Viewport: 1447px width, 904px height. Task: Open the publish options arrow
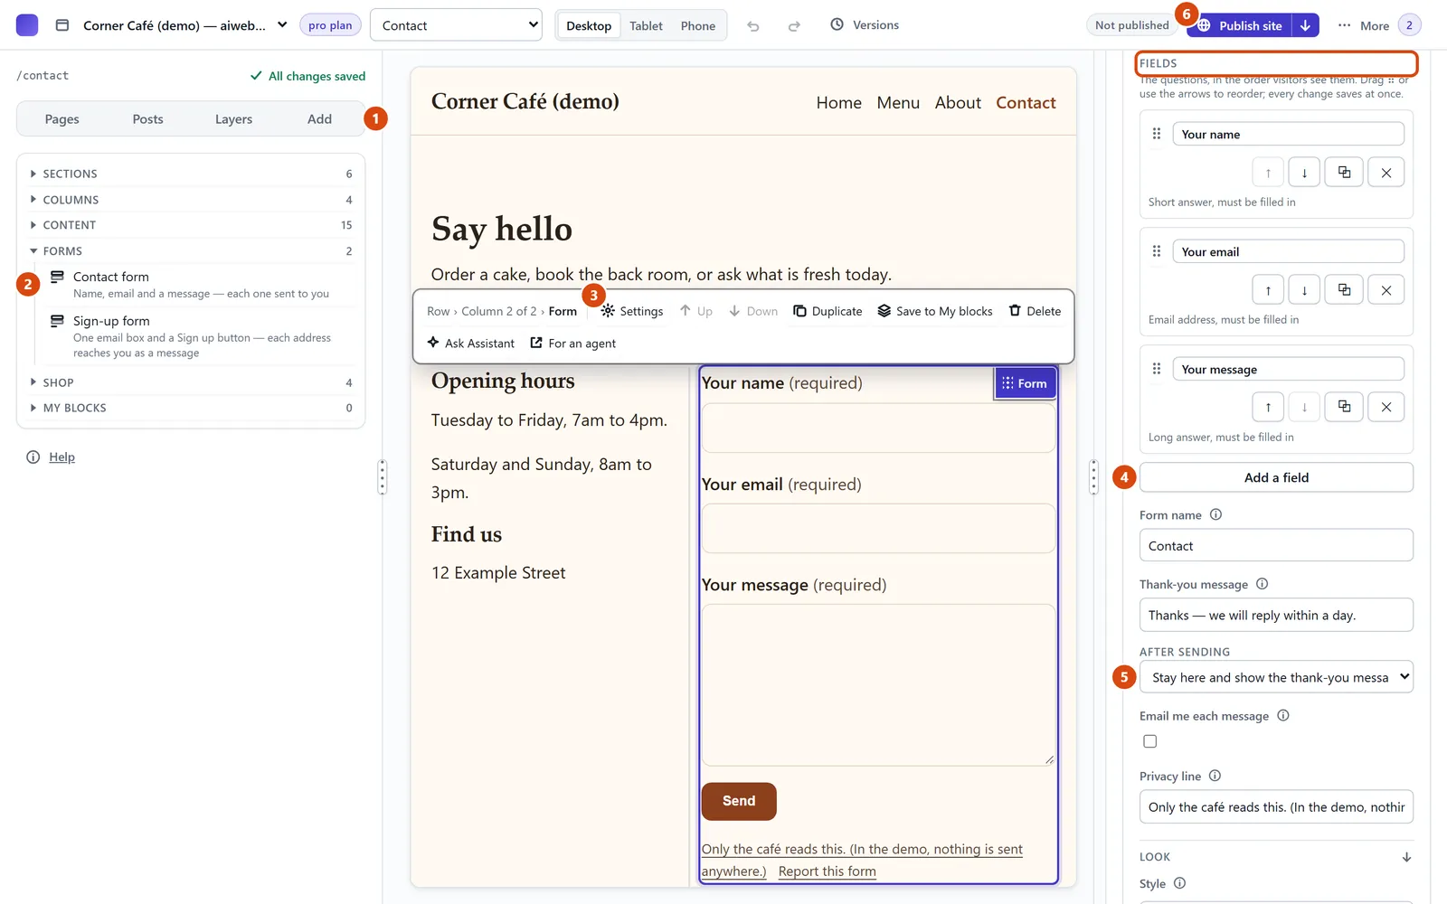(x=1305, y=25)
